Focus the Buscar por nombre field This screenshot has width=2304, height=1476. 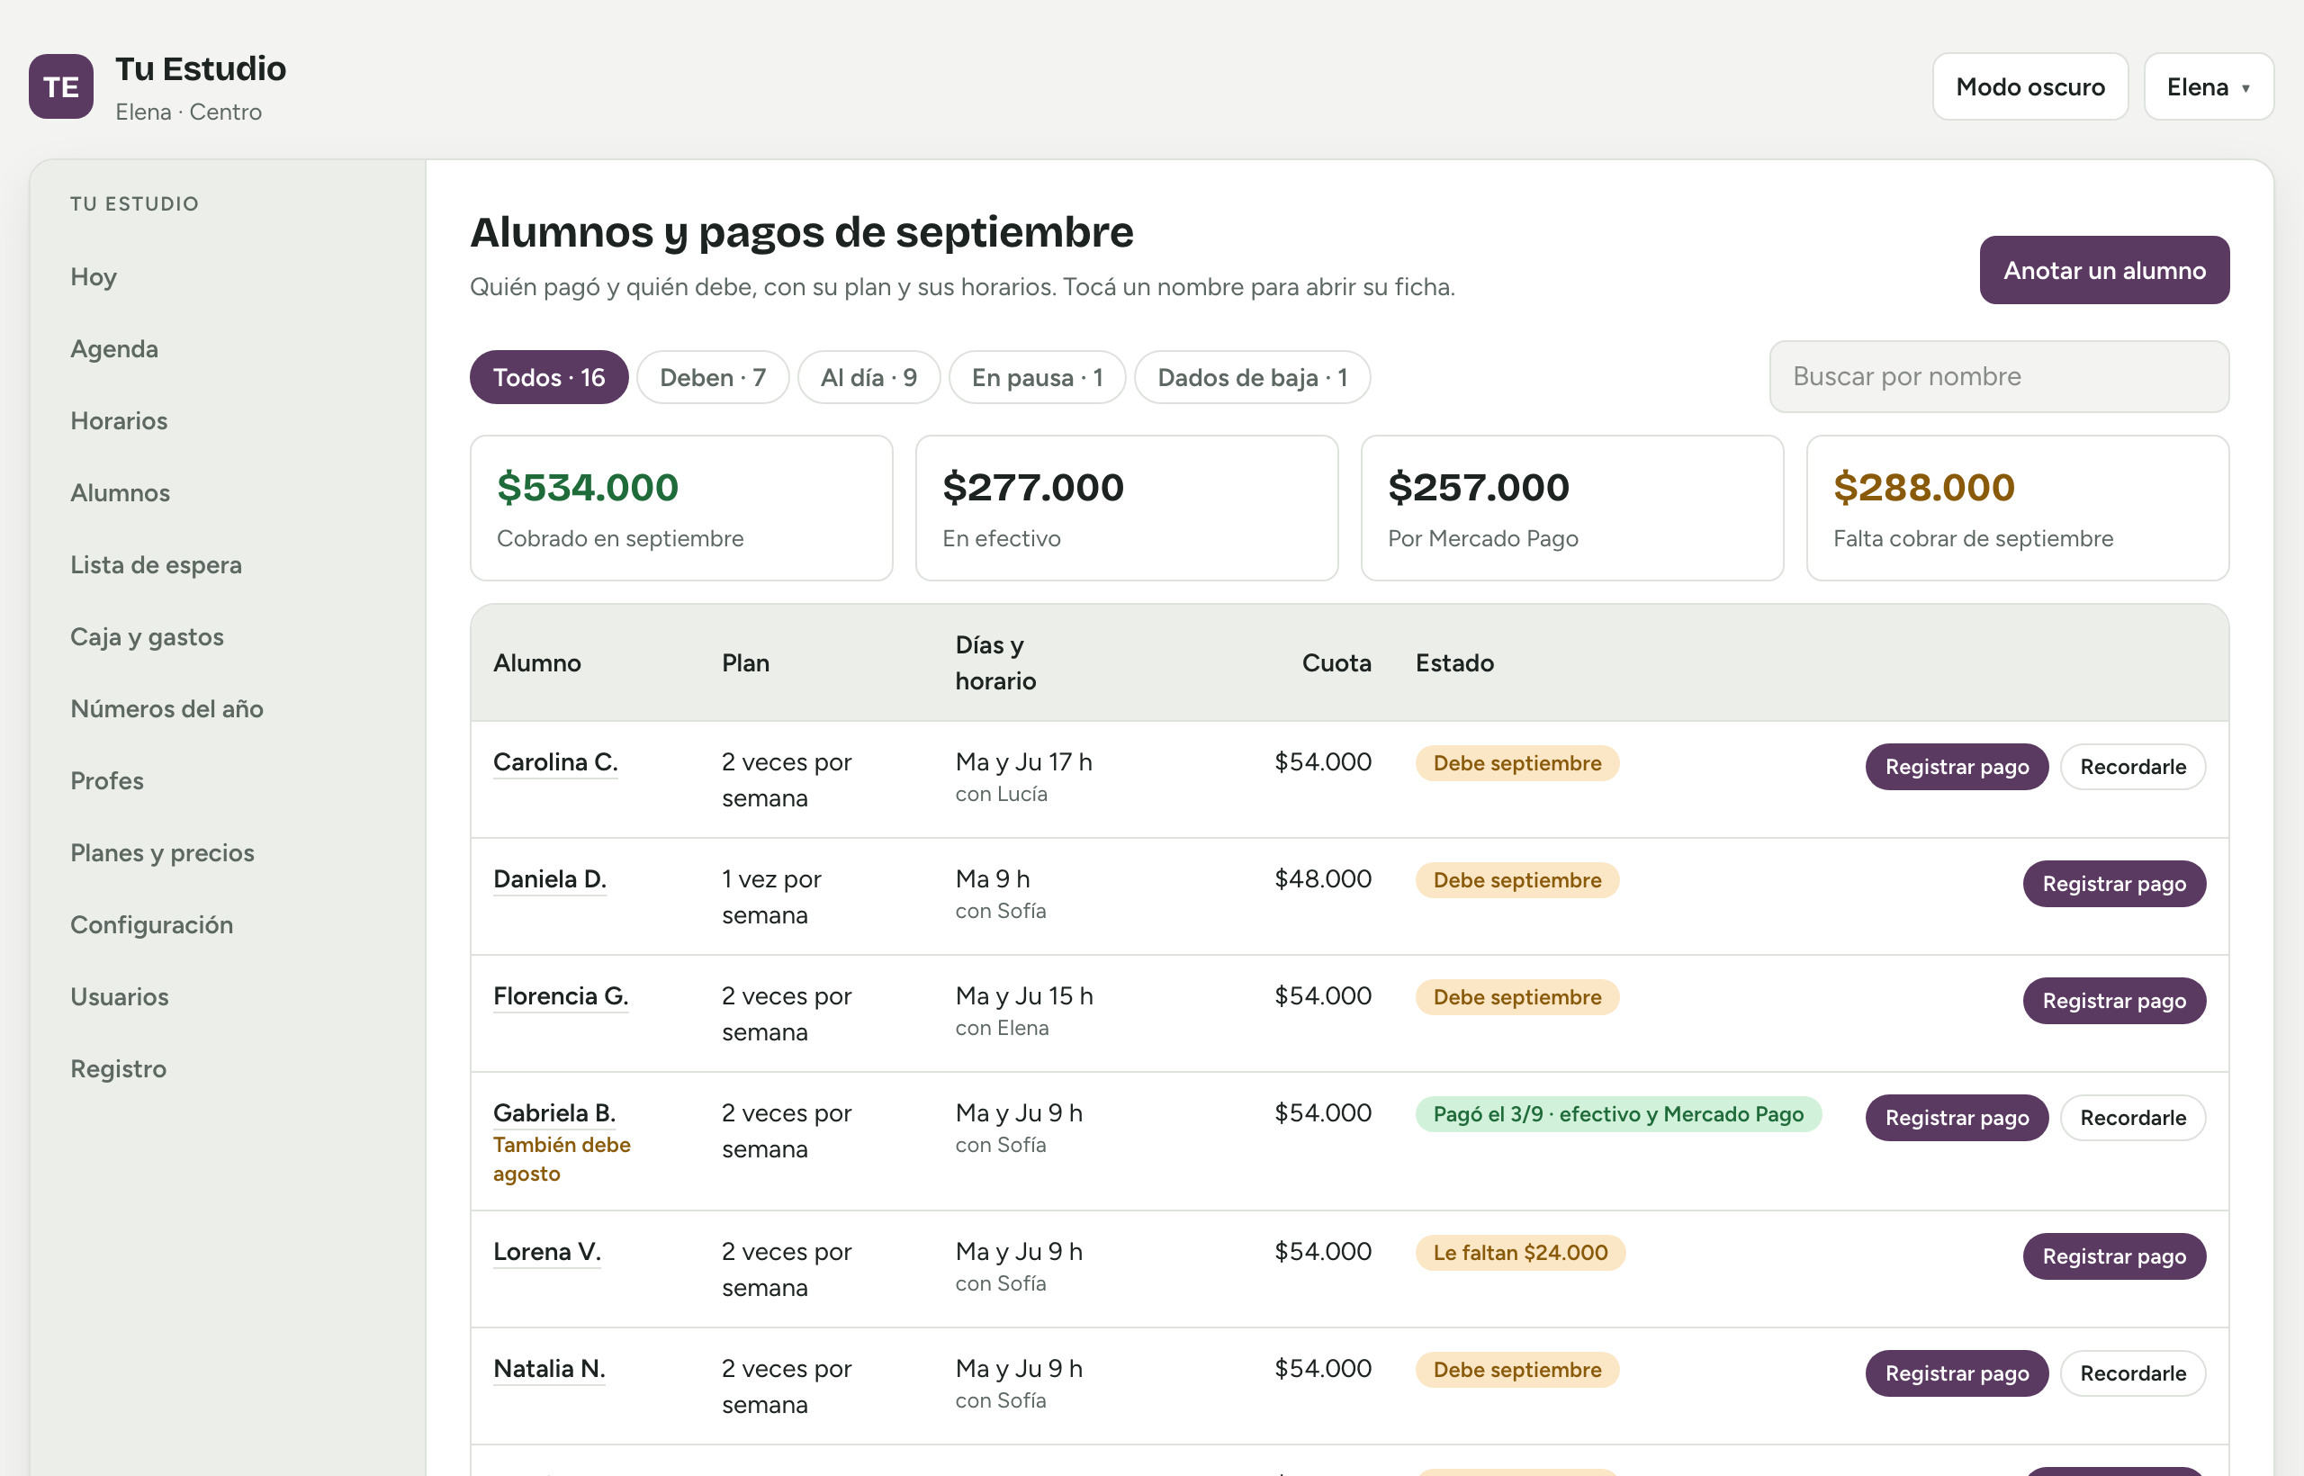tap(1999, 377)
